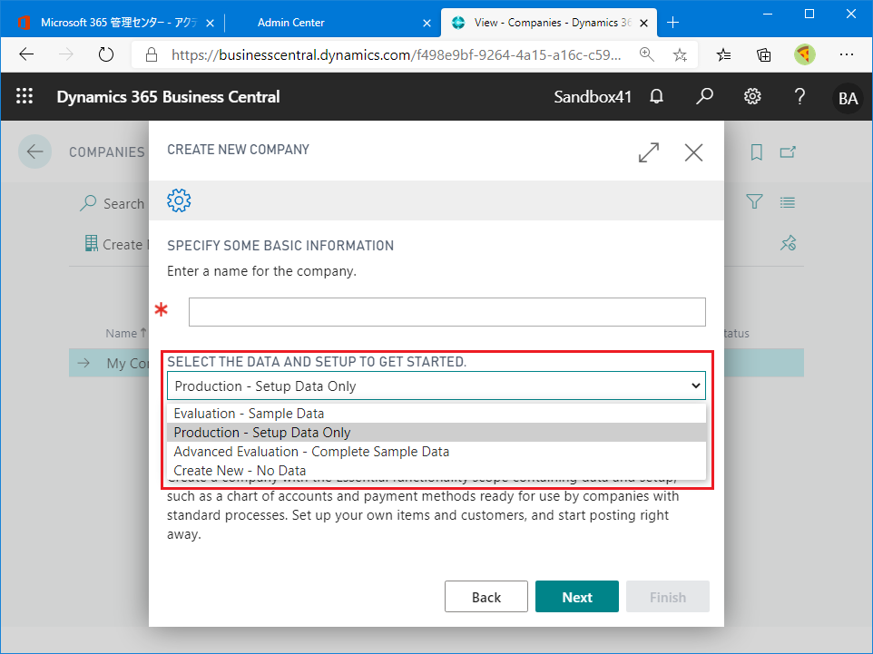Screen dimensions: 873x654
Task: Open the browser zoom indicator
Action: pos(646,54)
